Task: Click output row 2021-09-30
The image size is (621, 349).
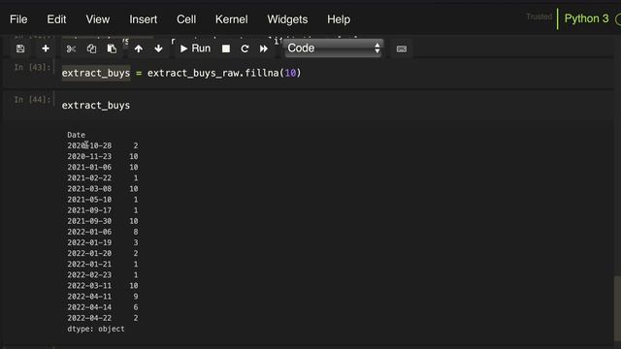Action: (x=103, y=221)
